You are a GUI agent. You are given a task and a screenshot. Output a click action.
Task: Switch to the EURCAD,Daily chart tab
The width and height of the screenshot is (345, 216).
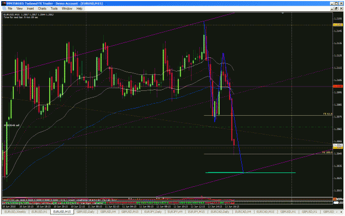pyautogui.click(x=220, y=212)
